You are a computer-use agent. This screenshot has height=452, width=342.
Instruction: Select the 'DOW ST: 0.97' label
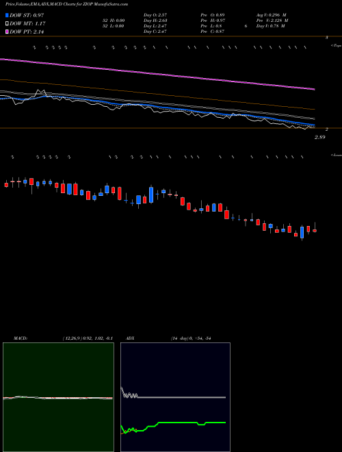[x=27, y=15]
